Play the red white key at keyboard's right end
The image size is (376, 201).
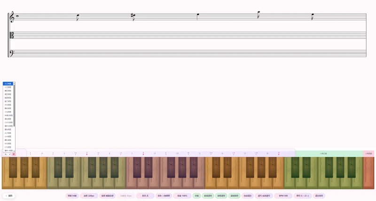pyautogui.click(x=368, y=173)
